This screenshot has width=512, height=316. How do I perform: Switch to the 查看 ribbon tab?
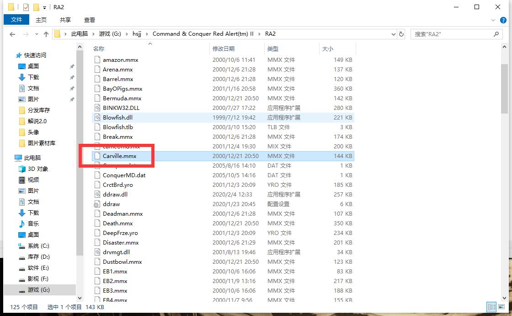tap(90, 20)
